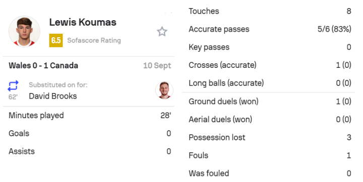This screenshot has height=182, width=363.
Task: Click the 10 Sept match date
Action: point(157,65)
